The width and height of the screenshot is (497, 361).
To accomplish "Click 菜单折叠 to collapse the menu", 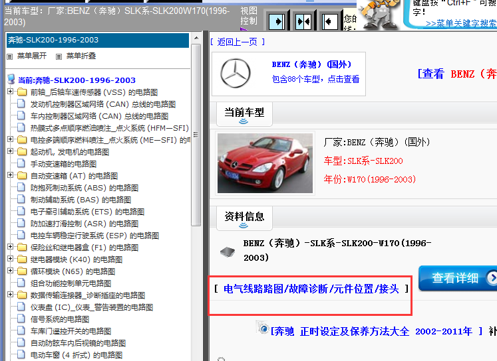I will pos(81,56).
